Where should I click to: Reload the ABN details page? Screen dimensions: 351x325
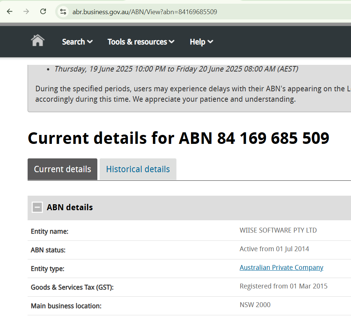(x=43, y=12)
